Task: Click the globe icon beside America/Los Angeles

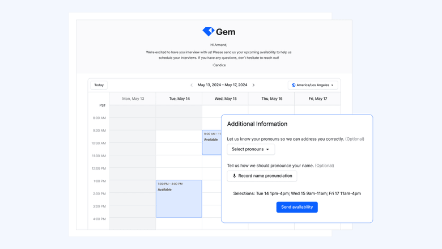Action: click(x=294, y=85)
